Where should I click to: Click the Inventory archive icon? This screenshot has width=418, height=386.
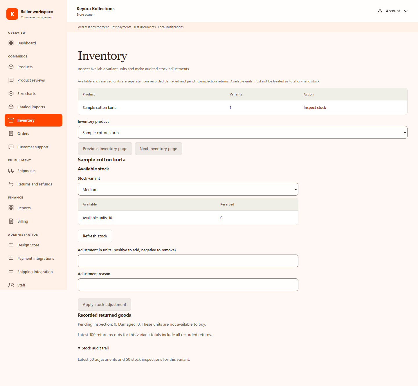click(11, 120)
